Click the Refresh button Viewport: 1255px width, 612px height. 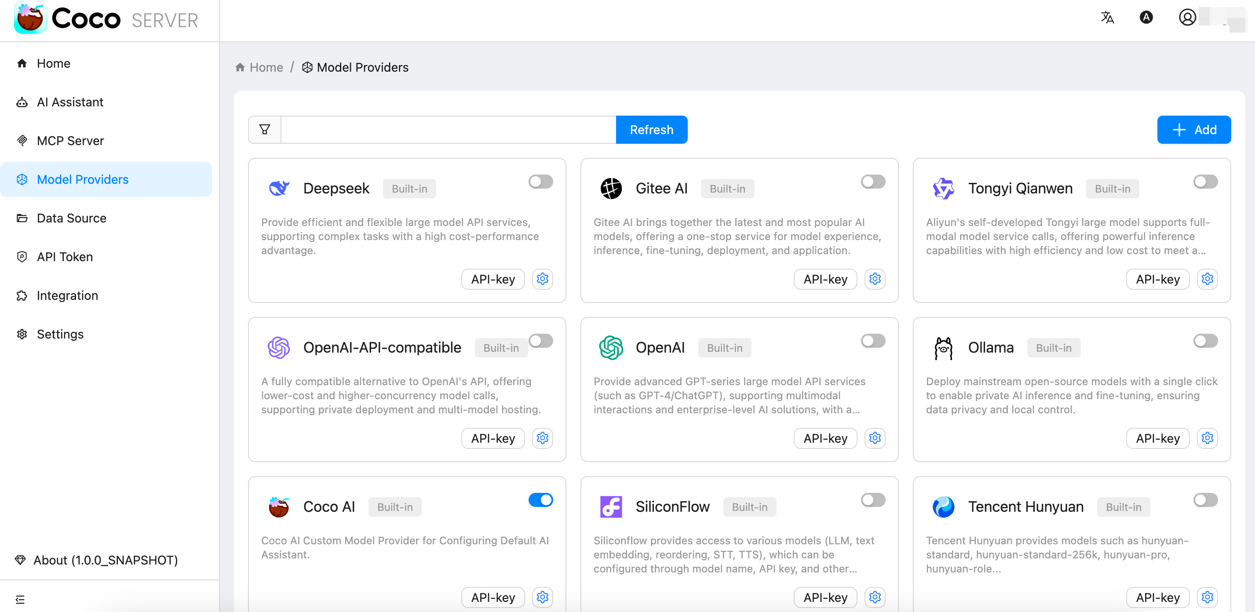[x=651, y=130]
